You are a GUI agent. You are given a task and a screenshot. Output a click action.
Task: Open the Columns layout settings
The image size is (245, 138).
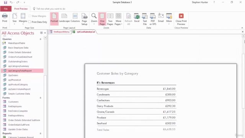pyautogui.click(x=75, y=18)
